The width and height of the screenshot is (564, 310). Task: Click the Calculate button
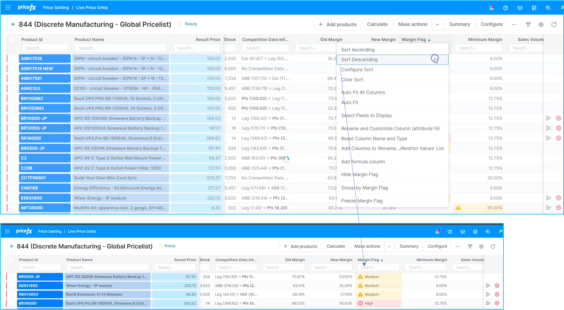coord(377,24)
